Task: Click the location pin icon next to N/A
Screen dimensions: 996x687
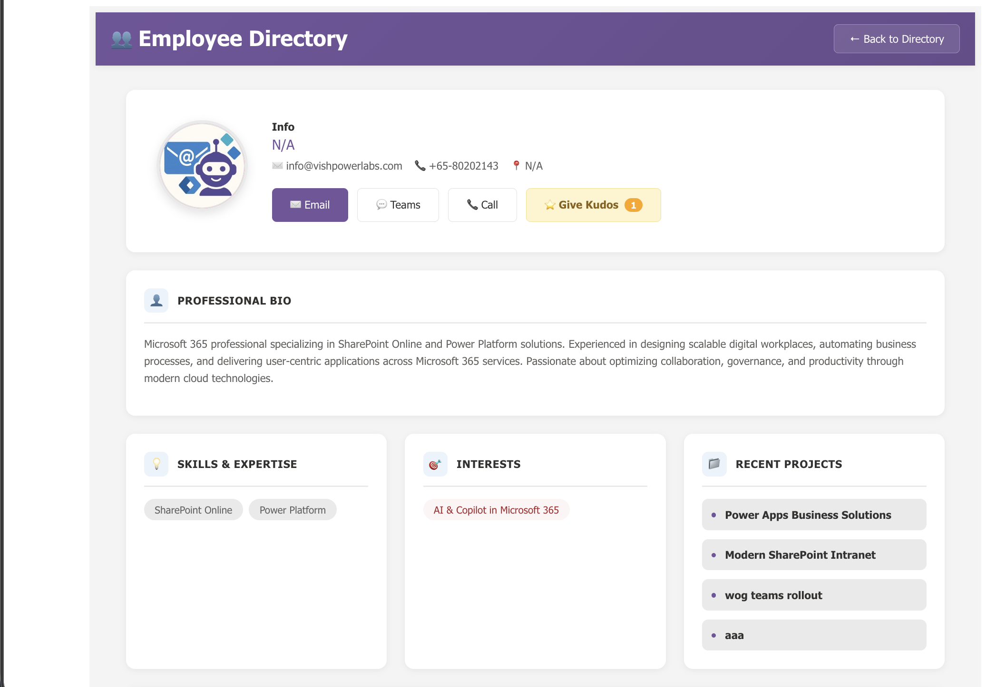Action: 516,165
